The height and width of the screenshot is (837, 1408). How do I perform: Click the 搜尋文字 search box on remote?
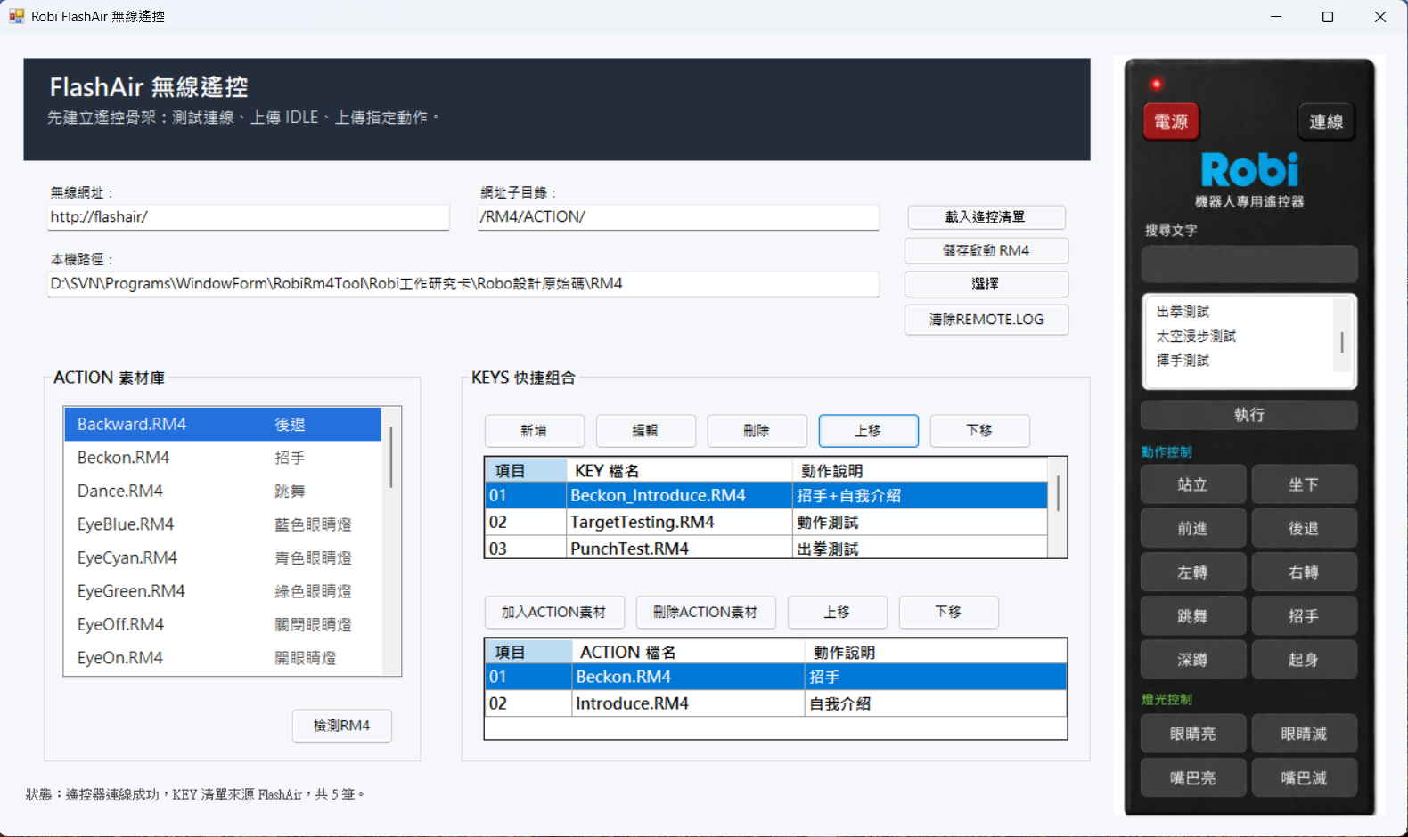click(1249, 264)
